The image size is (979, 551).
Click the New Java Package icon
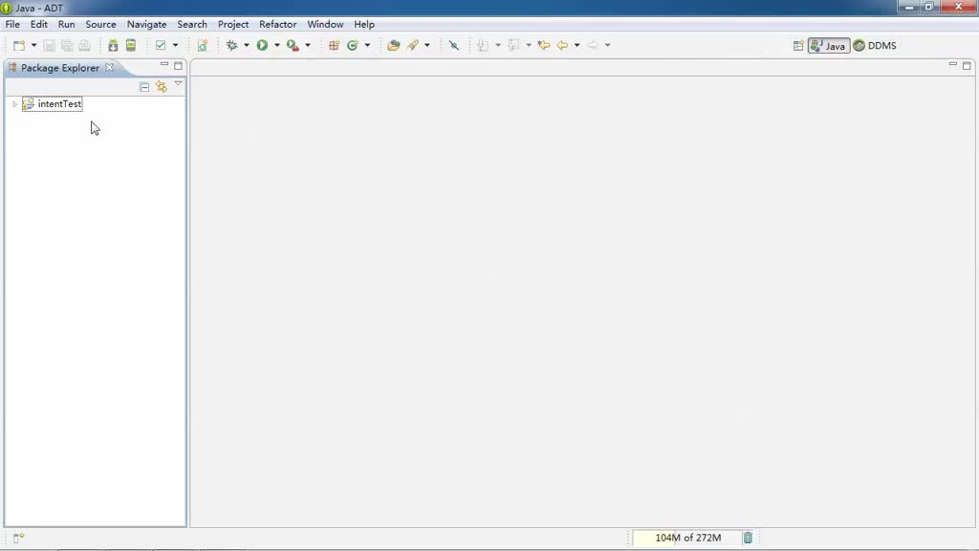[334, 45]
